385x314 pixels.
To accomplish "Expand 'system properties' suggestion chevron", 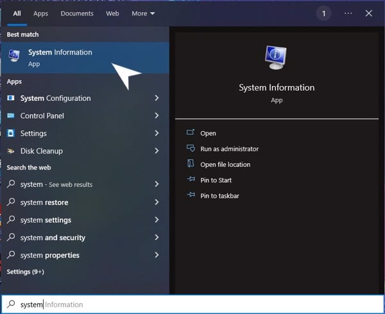I will pyautogui.click(x=157, y=255).
